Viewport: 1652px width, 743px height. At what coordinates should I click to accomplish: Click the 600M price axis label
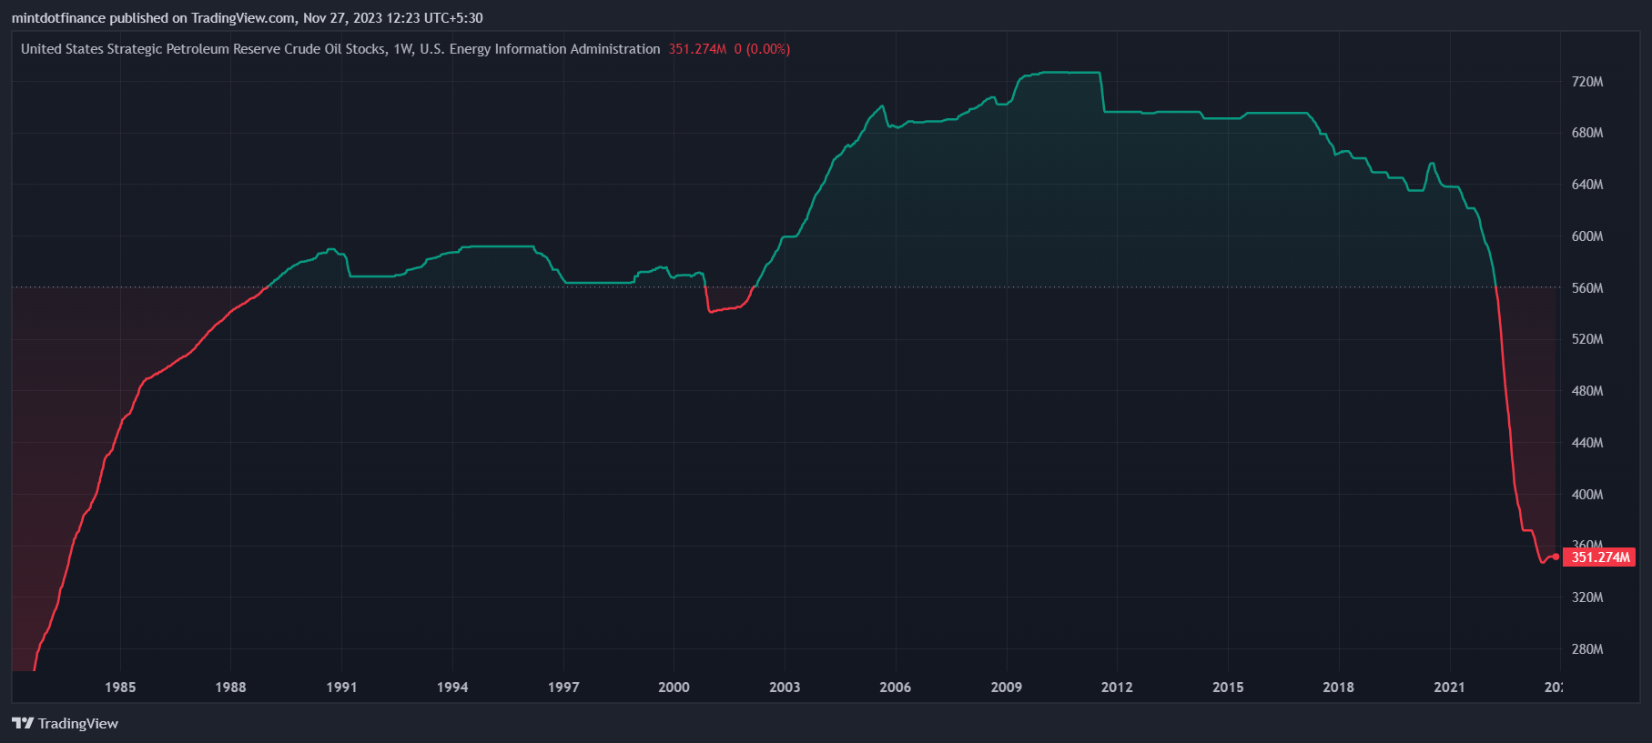(x=1587, y=236)
